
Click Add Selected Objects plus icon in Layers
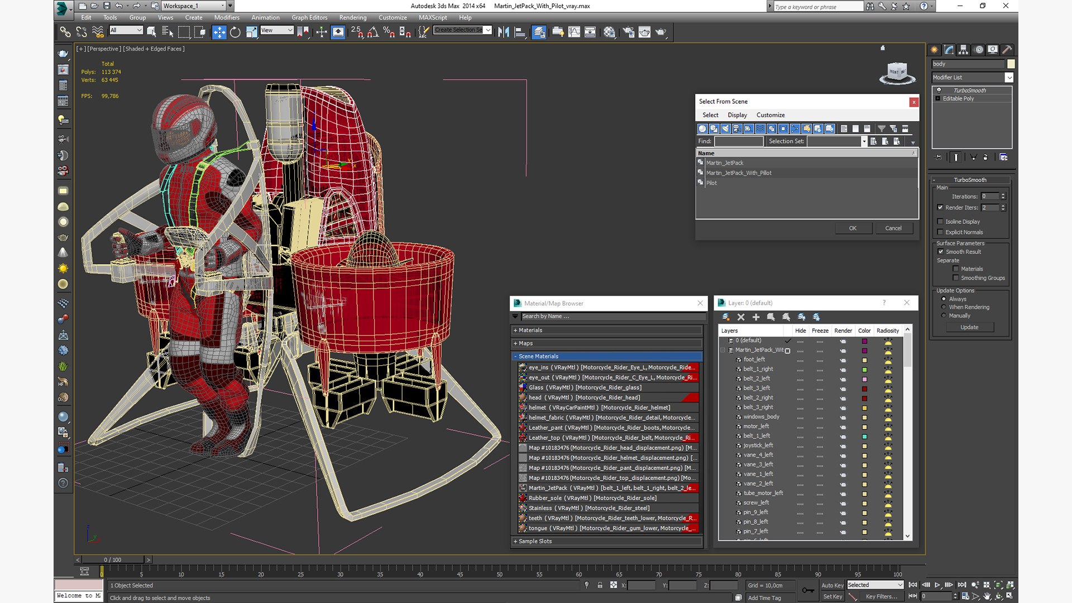pyautogui.click(x=756, y=317)
